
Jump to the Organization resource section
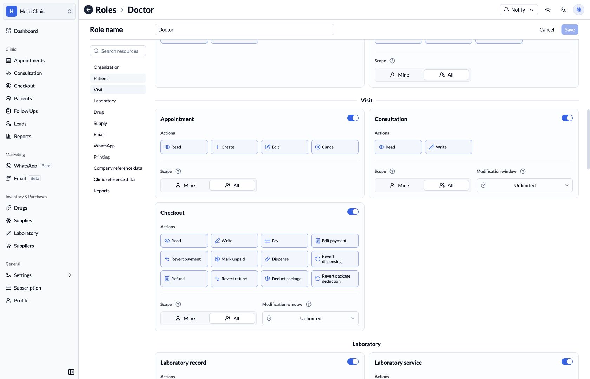pyautogui.click(x=118, y=67)
